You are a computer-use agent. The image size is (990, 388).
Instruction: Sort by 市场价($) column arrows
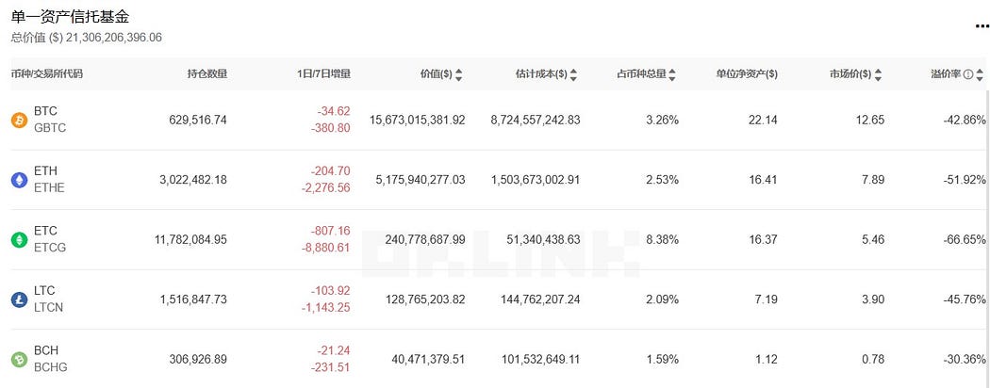878,74
